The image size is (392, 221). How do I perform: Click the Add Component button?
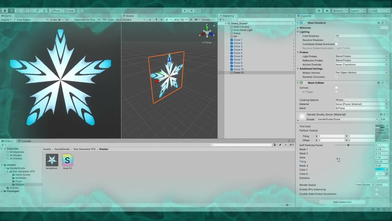[x=342, y=202]
